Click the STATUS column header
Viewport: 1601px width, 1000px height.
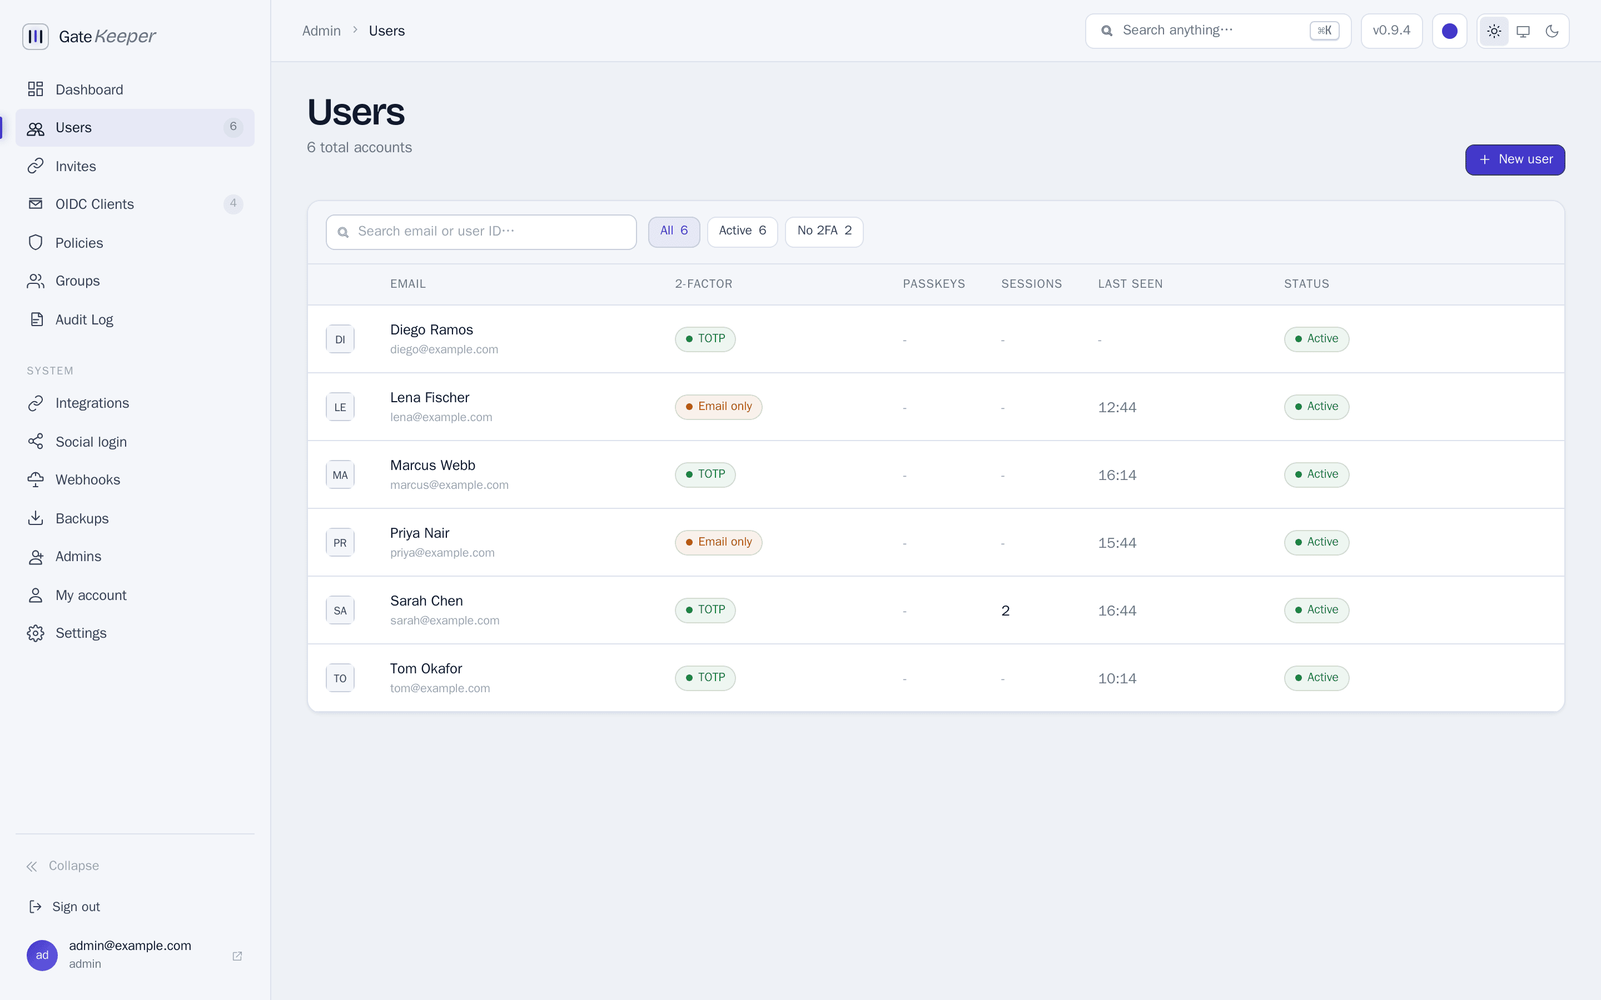click(1306, 284)
